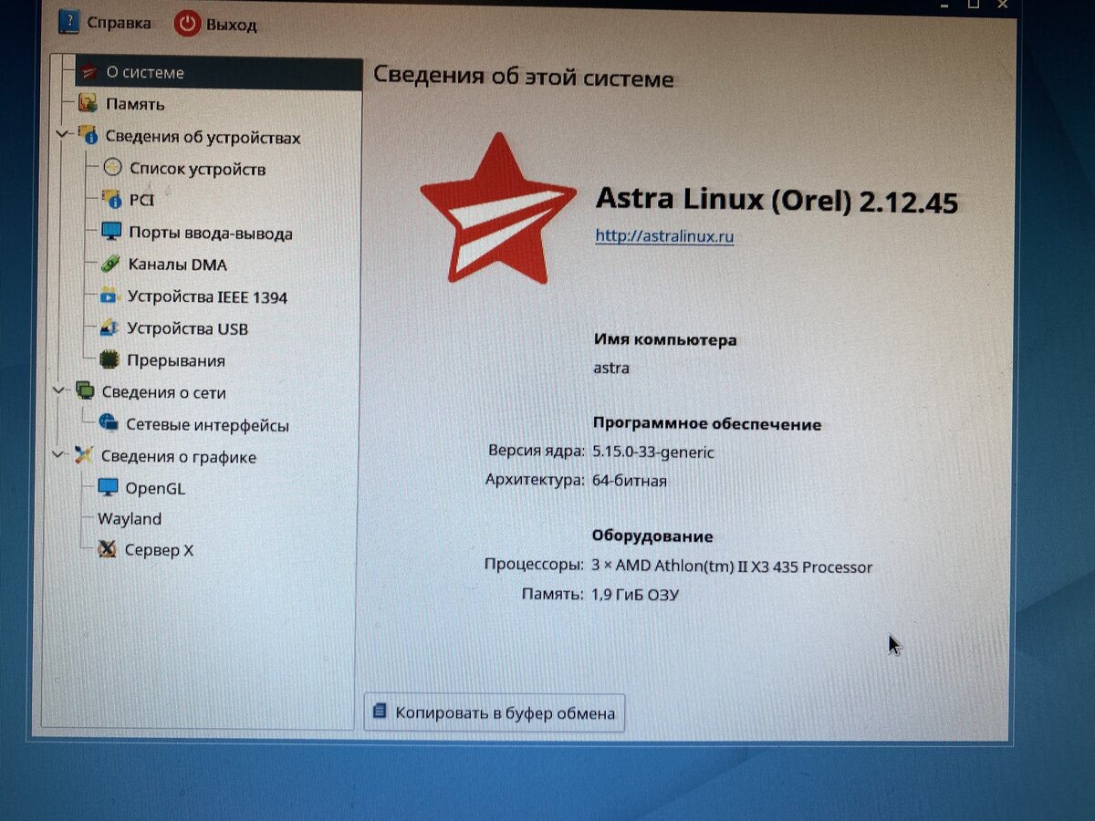Click the star icon beside О системе
Viewport: 1095px width, 821px height.
tap(89, 72)
